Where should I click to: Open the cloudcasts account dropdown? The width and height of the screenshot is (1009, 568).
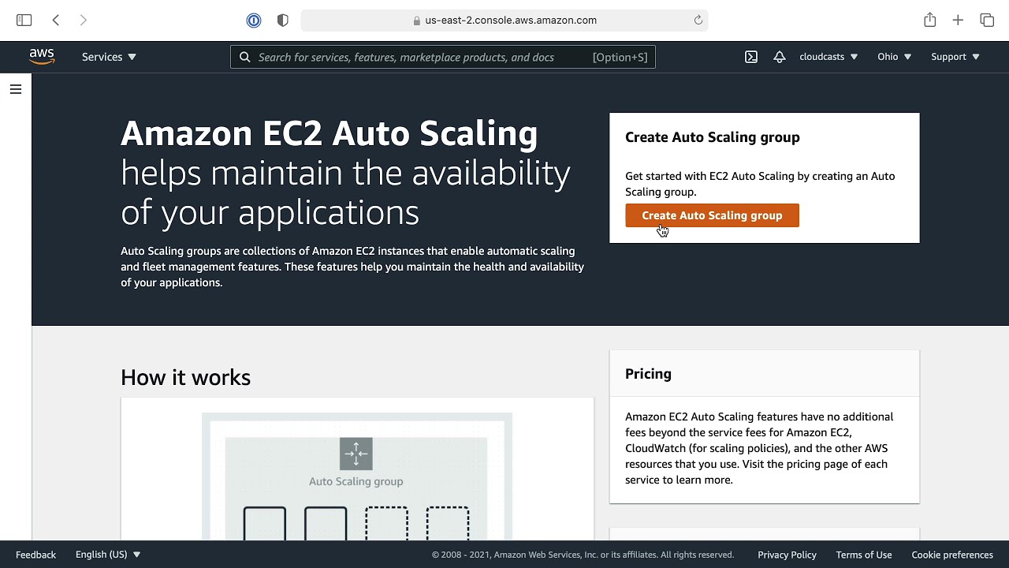(x=828, y=57)
